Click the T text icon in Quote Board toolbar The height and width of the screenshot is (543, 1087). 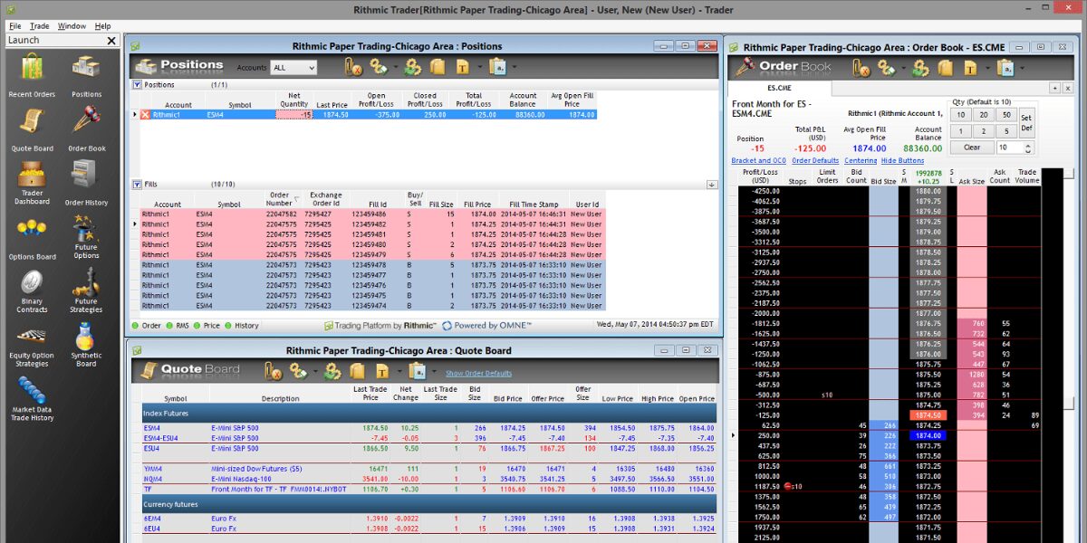pyautogui.click(x=383, y=370)
